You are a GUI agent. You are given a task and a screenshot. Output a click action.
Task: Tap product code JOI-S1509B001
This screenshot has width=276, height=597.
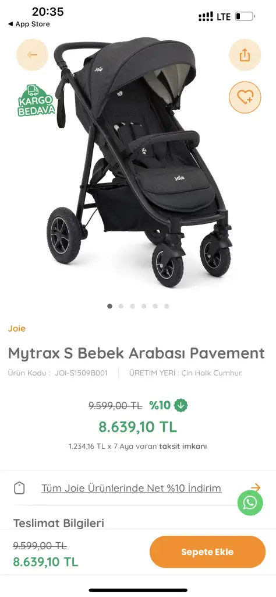point(81,373)
